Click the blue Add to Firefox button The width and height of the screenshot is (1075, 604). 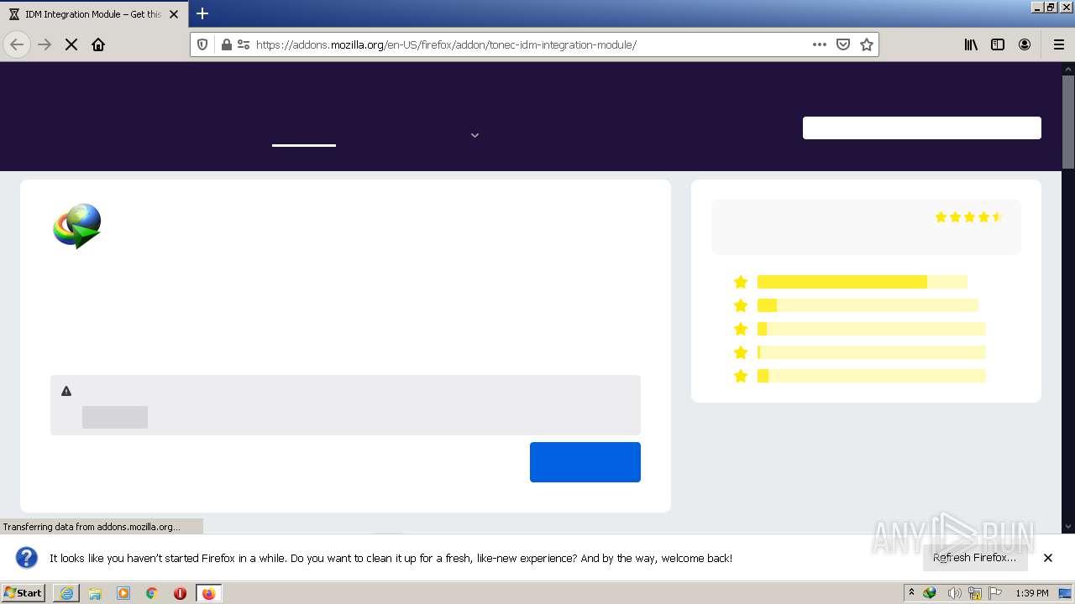(585, 462)
